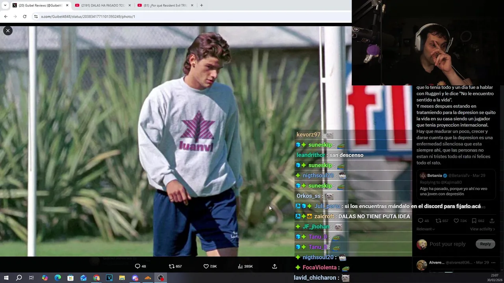Click repost icon in the side panel (657)
The image size is (504, 283).
click(x=442, y=221)
